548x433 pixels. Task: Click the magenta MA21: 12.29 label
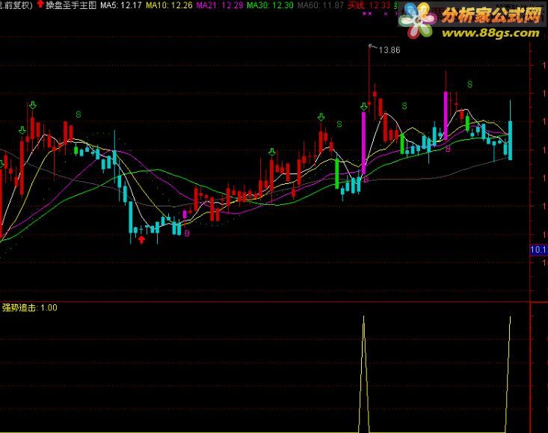click(220, 5)
